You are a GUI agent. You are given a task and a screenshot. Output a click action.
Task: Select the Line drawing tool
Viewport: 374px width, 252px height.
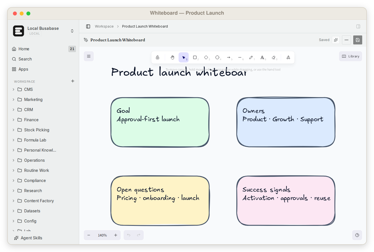tap(240, 57)
